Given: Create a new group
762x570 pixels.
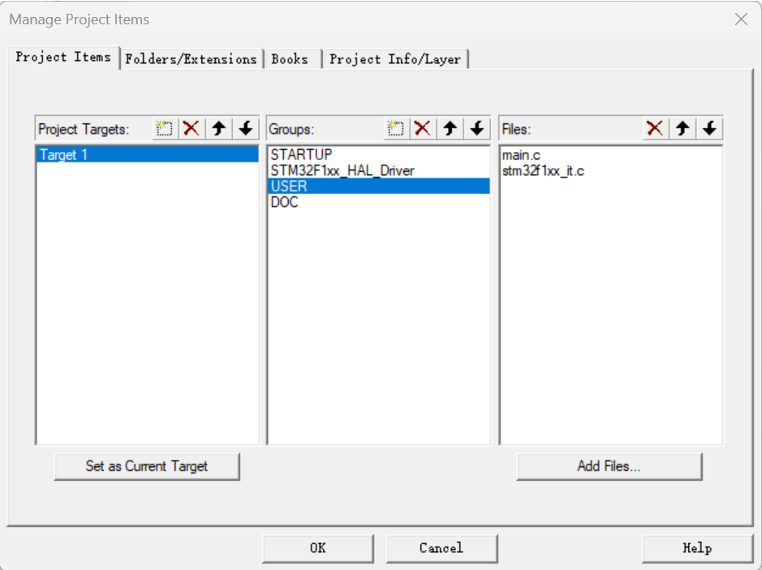Looking at the screenshot, I should coord(396,129).
